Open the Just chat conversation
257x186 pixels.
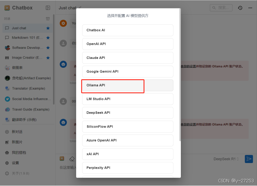[27, 28]
